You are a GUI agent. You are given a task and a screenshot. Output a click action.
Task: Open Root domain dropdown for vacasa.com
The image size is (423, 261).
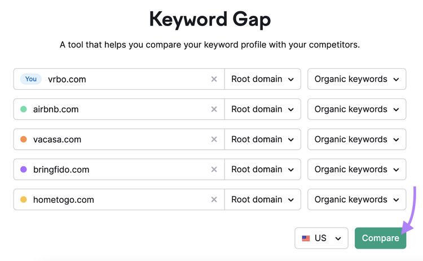[262, 140]
